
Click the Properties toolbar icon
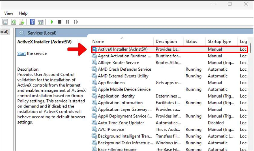[5, 22]
